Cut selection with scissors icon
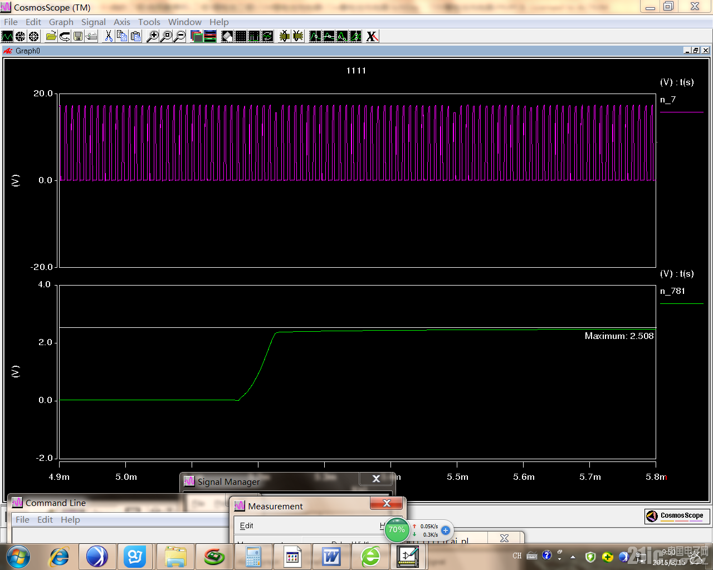The width and height of the screenshot is (713, 570). [x=109, y=36]
